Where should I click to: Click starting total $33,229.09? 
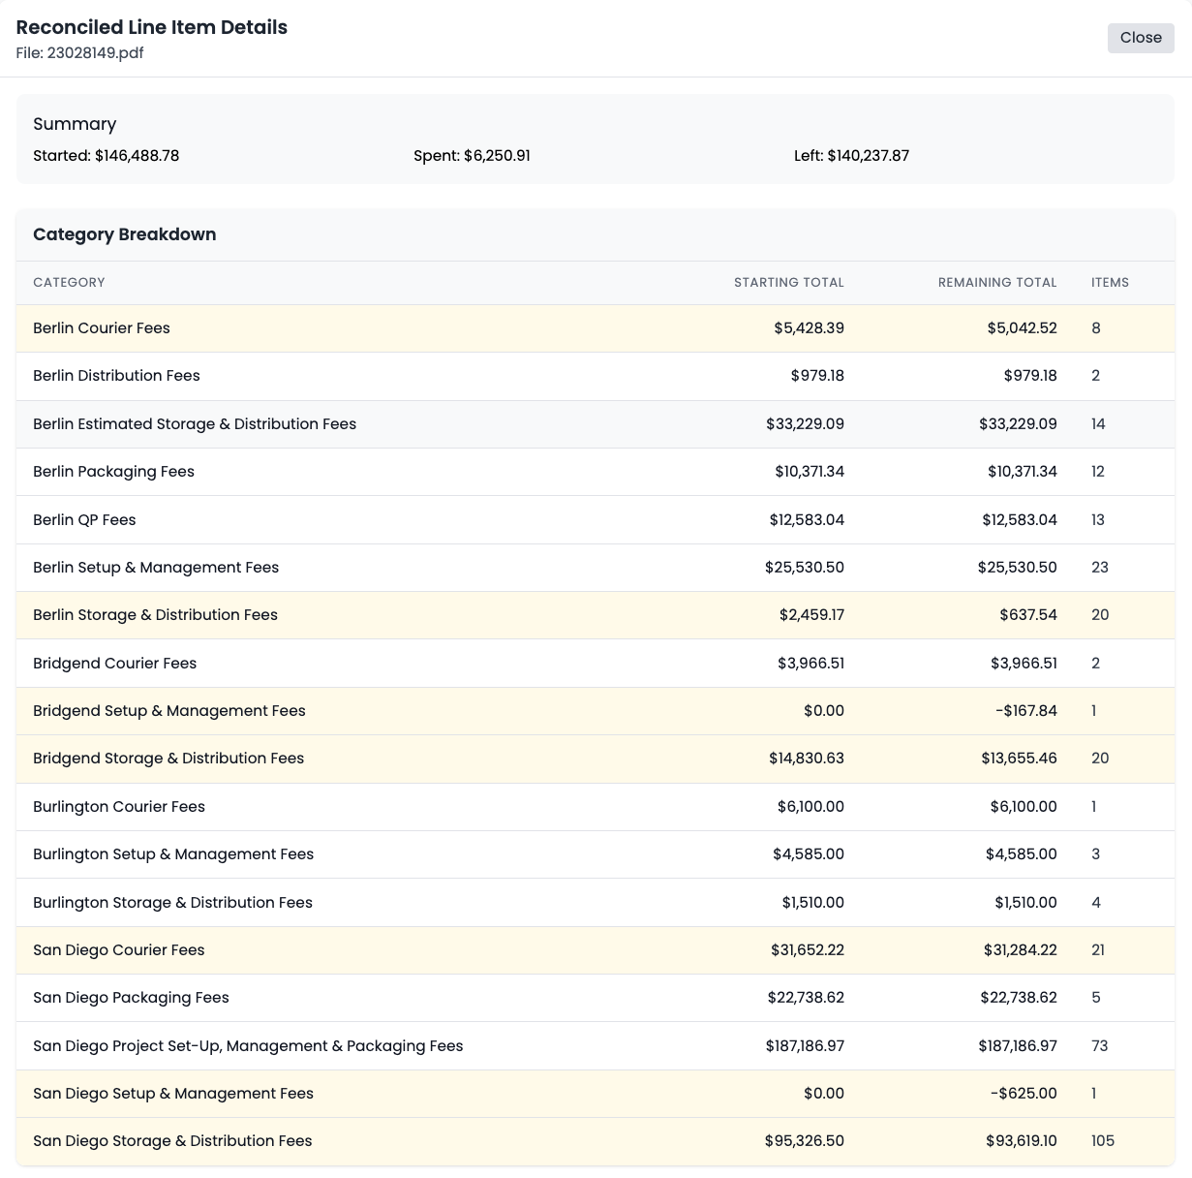[x=806, y=424]
